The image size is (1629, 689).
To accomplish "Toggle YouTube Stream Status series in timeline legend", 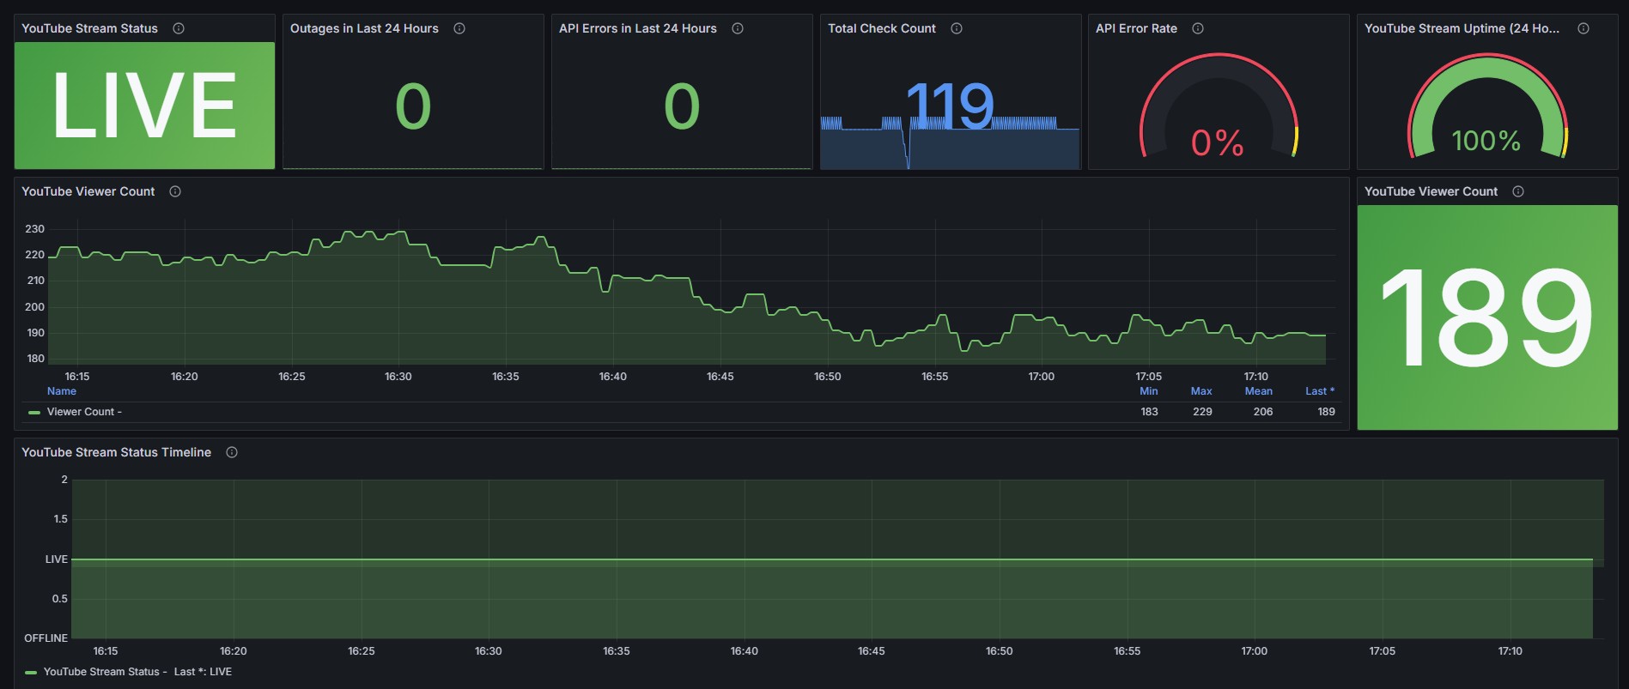I will click(x=106, y=672).
